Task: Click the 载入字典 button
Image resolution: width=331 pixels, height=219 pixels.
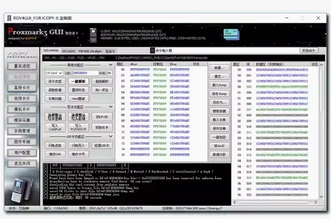Action: click(220, 120)
